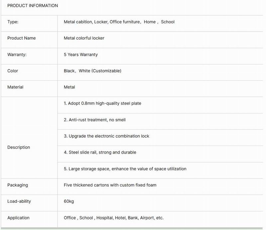The height and width of the screenshot is (230, 266).
Task: Click the "Black, White (Customizable)" value
Action: click(x=92, y=71)
